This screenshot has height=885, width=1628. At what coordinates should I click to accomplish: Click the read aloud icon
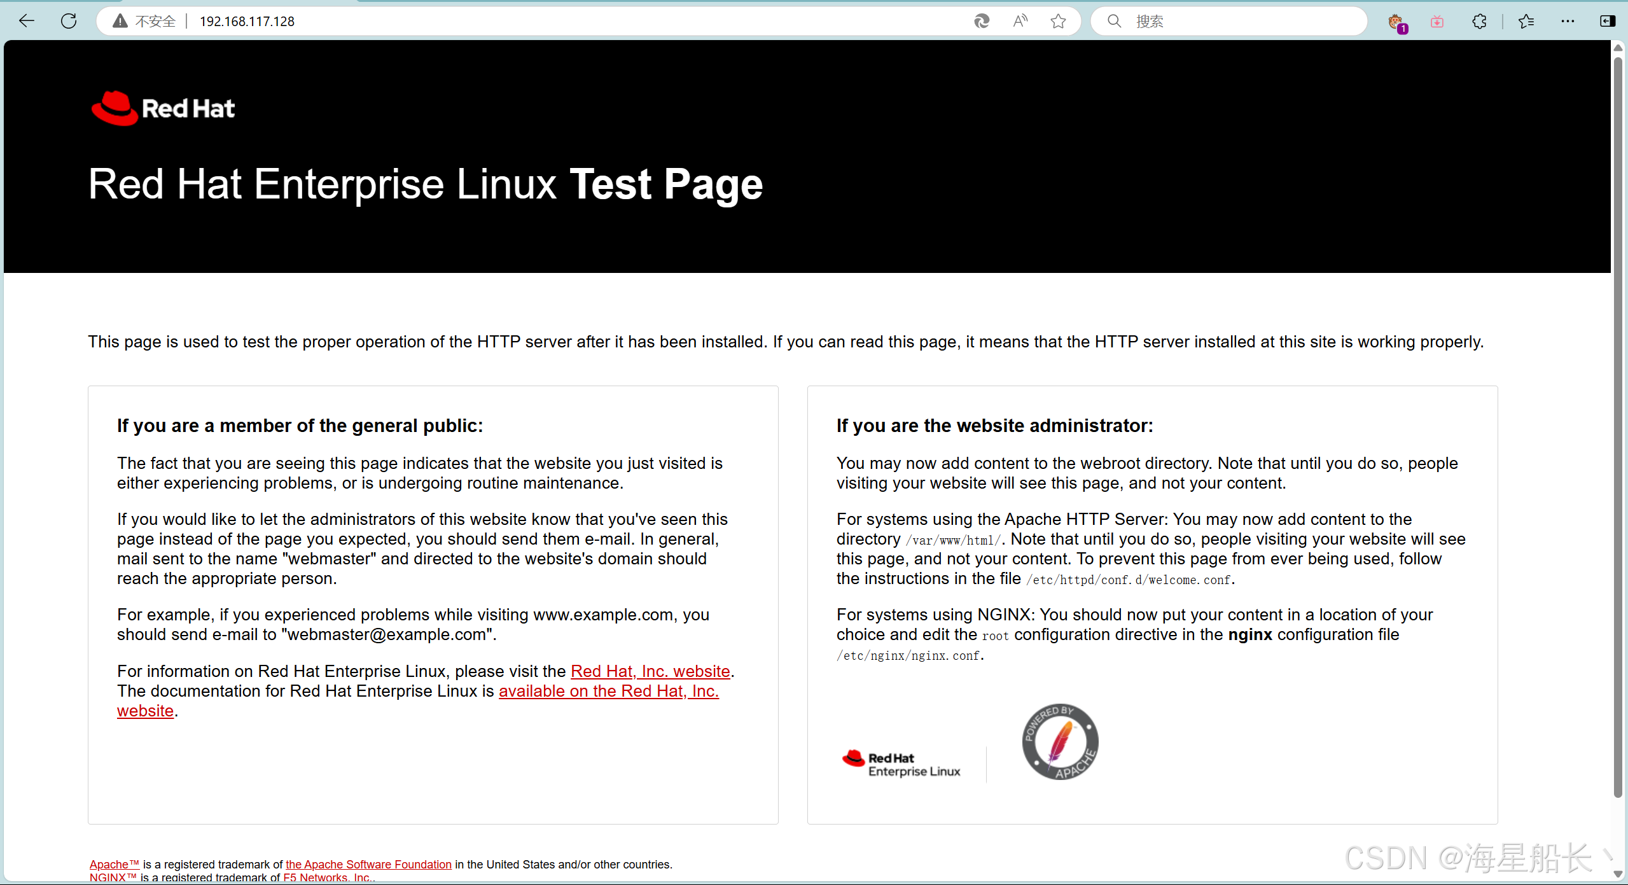1020,21
